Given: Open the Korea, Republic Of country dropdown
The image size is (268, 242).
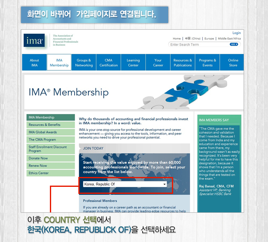Looking at the screenshot, I should [x=125, y=184].
